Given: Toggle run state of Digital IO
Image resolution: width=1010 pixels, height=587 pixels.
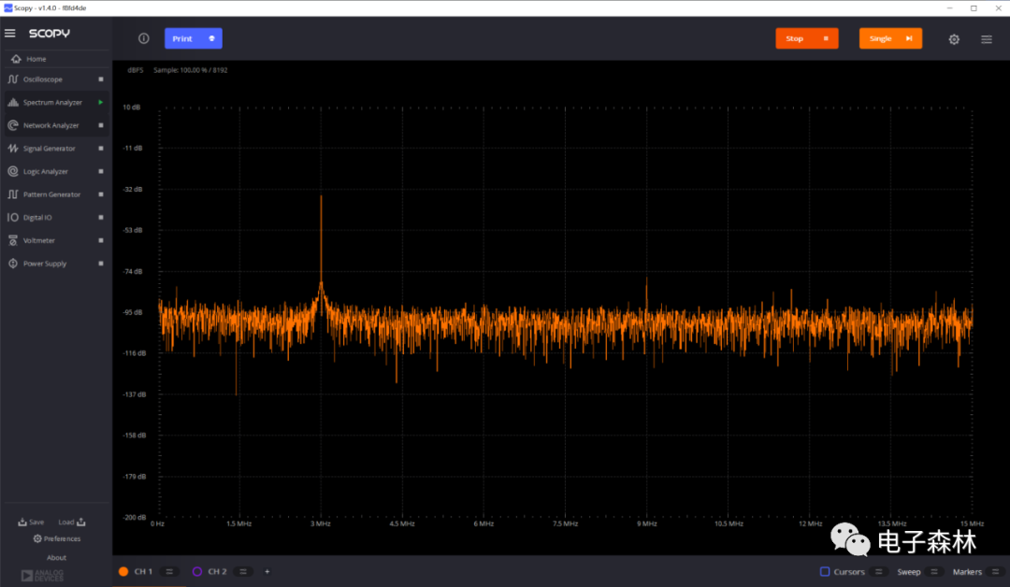Looking at the screenshot, I should pos(100,218).
